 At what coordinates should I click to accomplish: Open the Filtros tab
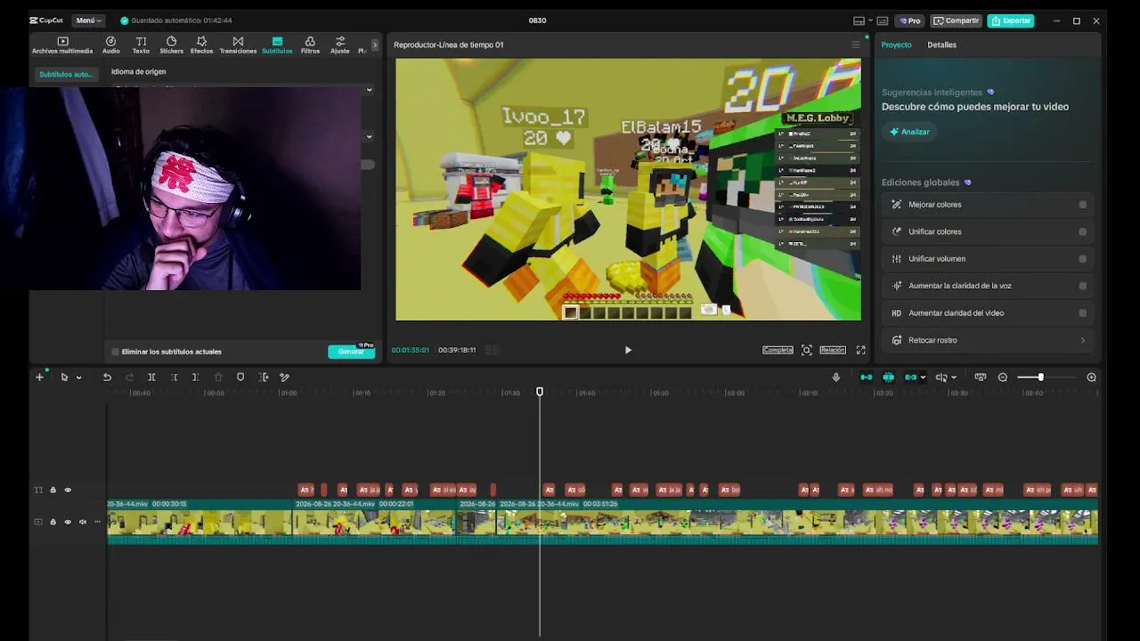(x=310, y=45)
